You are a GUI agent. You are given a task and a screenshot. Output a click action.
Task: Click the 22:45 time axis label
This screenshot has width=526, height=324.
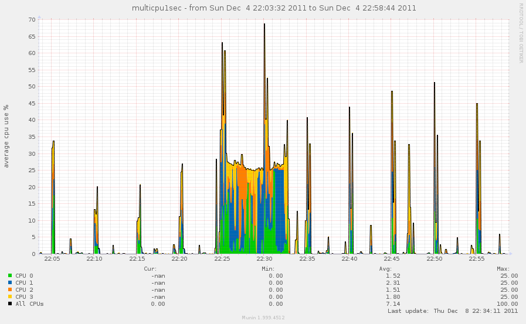point(392,258)
